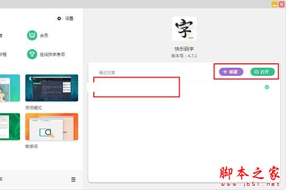This screenshot has height=190, width=286.
Task: Click the purple 新建 new button
Action: tap(231, 72)
